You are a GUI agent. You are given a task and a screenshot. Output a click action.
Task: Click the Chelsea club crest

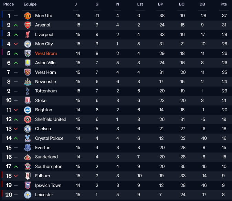coord(28,129)
